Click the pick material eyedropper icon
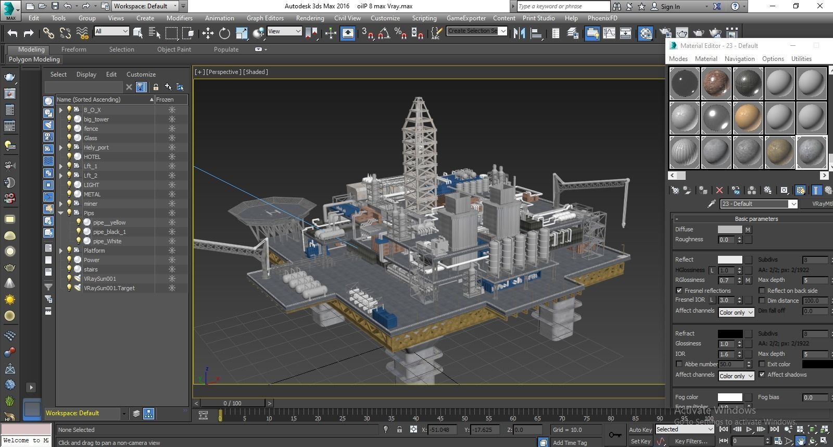This screenshot has width=833, height=447. (x=711, y=204)
